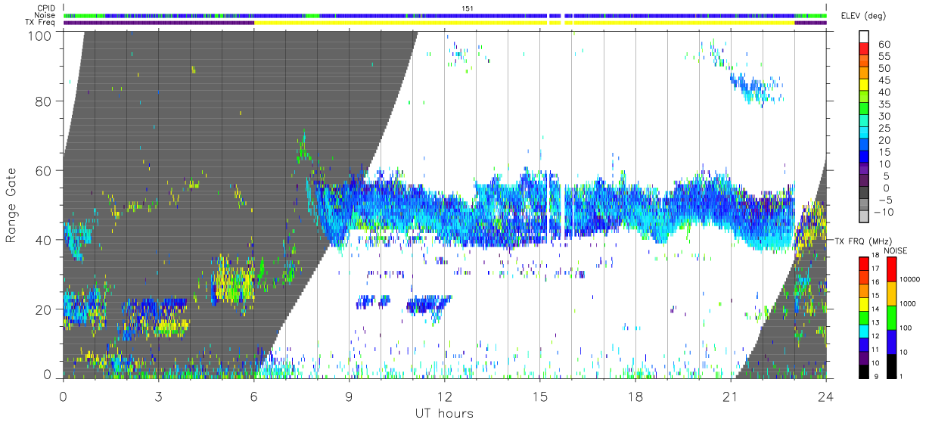This screenshot has width=929, height=429.
Task: Click the 'Noise' strip label at top left
Action: click(45, 15)
